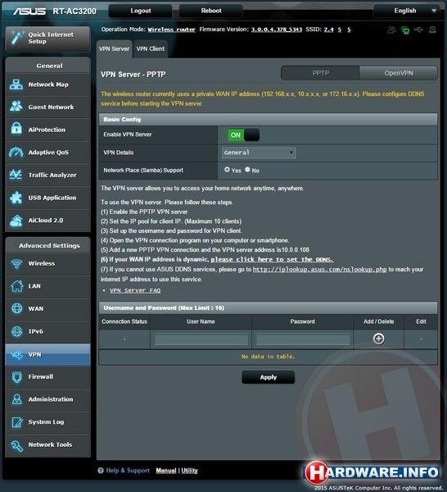Click the System Log notepad icon
The image size is (447, 492).
point(16,422)
